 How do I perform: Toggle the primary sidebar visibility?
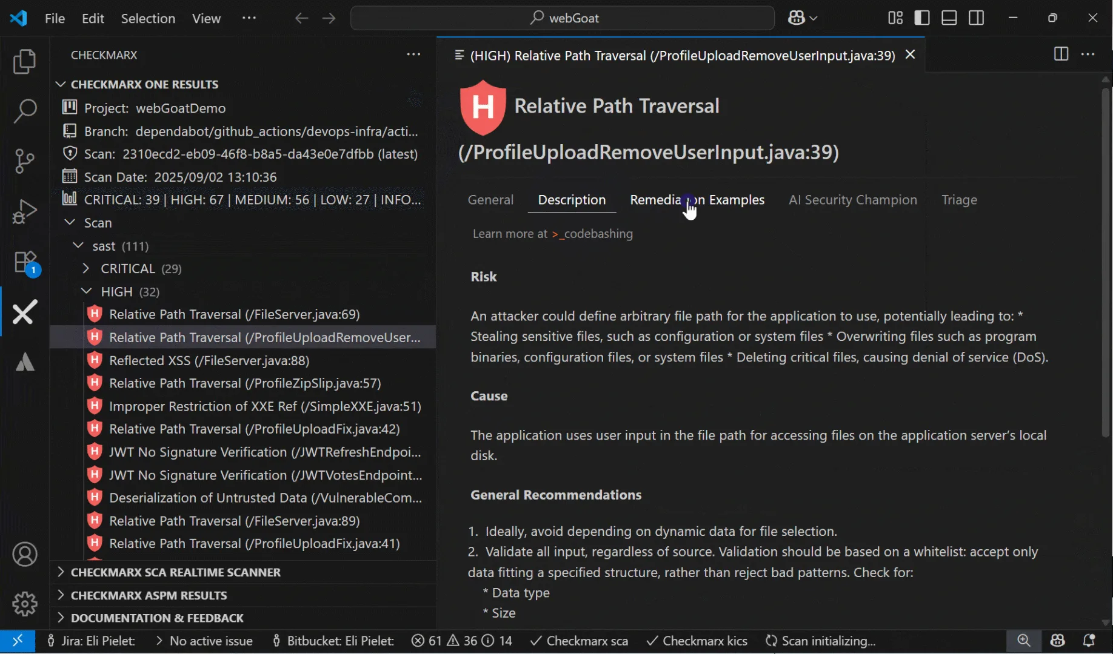(921, 18)
